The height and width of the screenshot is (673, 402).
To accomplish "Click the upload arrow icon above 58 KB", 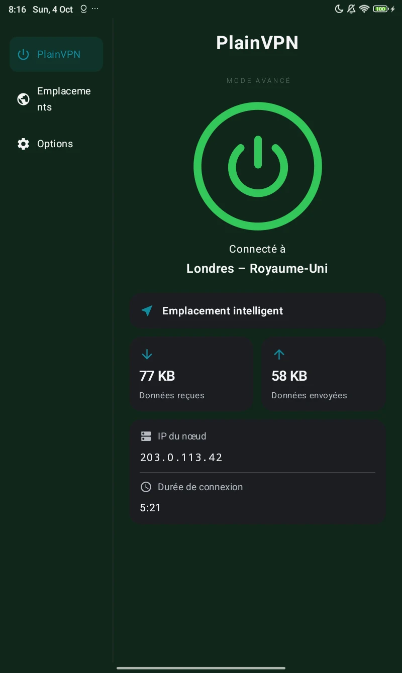I will click(279, 355).
